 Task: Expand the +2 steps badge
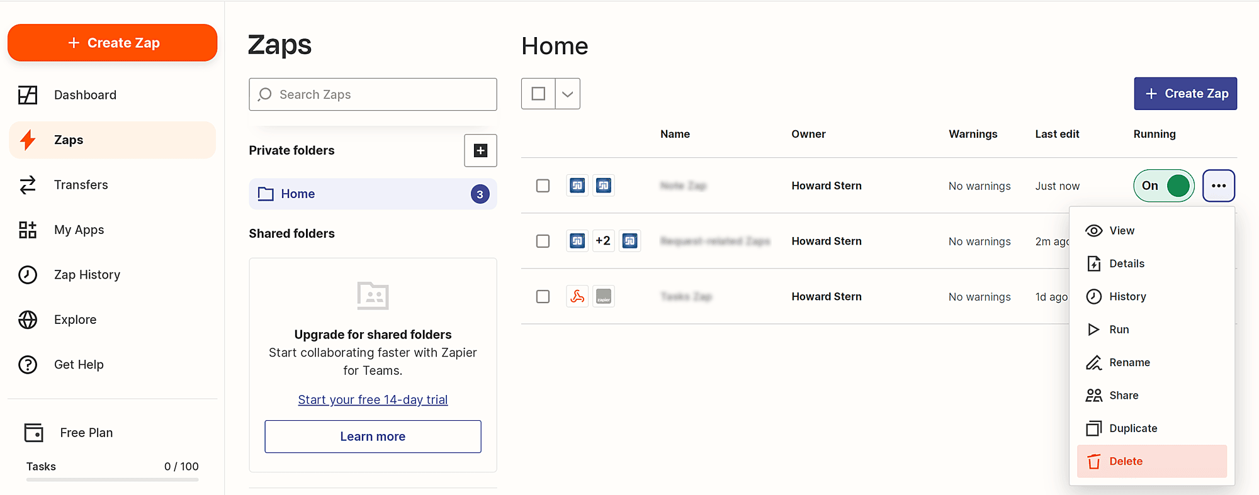click(603, 241)
